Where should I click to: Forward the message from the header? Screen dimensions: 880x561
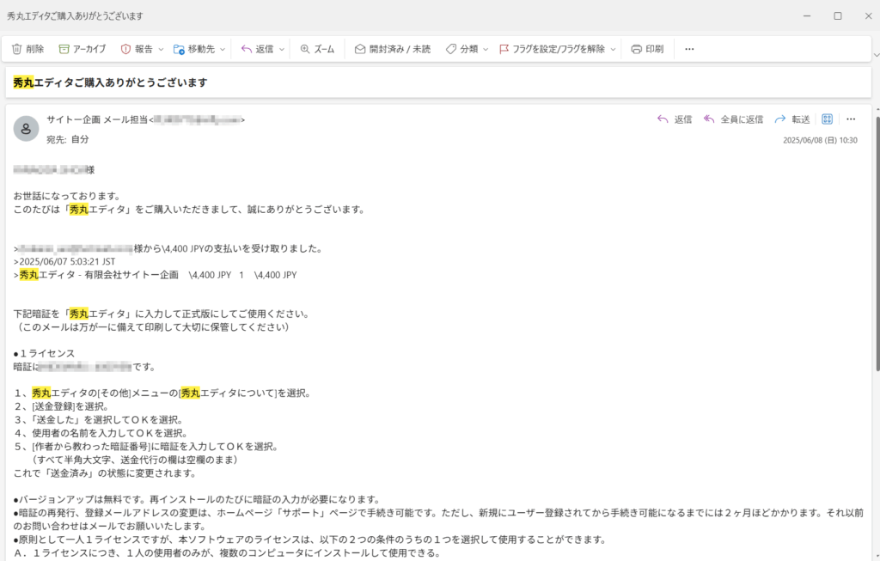point(792,119)
